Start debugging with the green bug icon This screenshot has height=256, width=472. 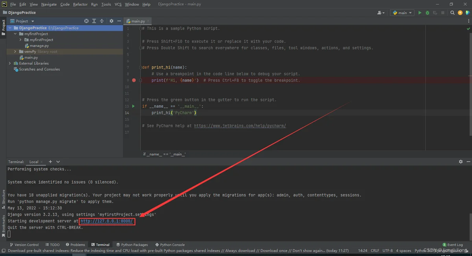pos(428,13)
